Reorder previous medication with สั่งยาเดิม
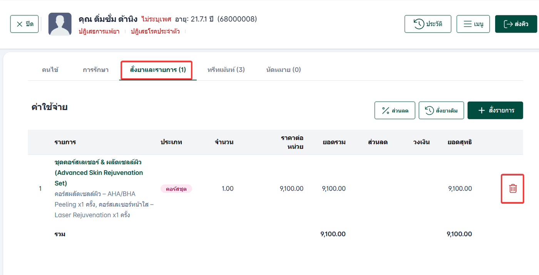This screenshot has width=539, height=275. (441, 111)
